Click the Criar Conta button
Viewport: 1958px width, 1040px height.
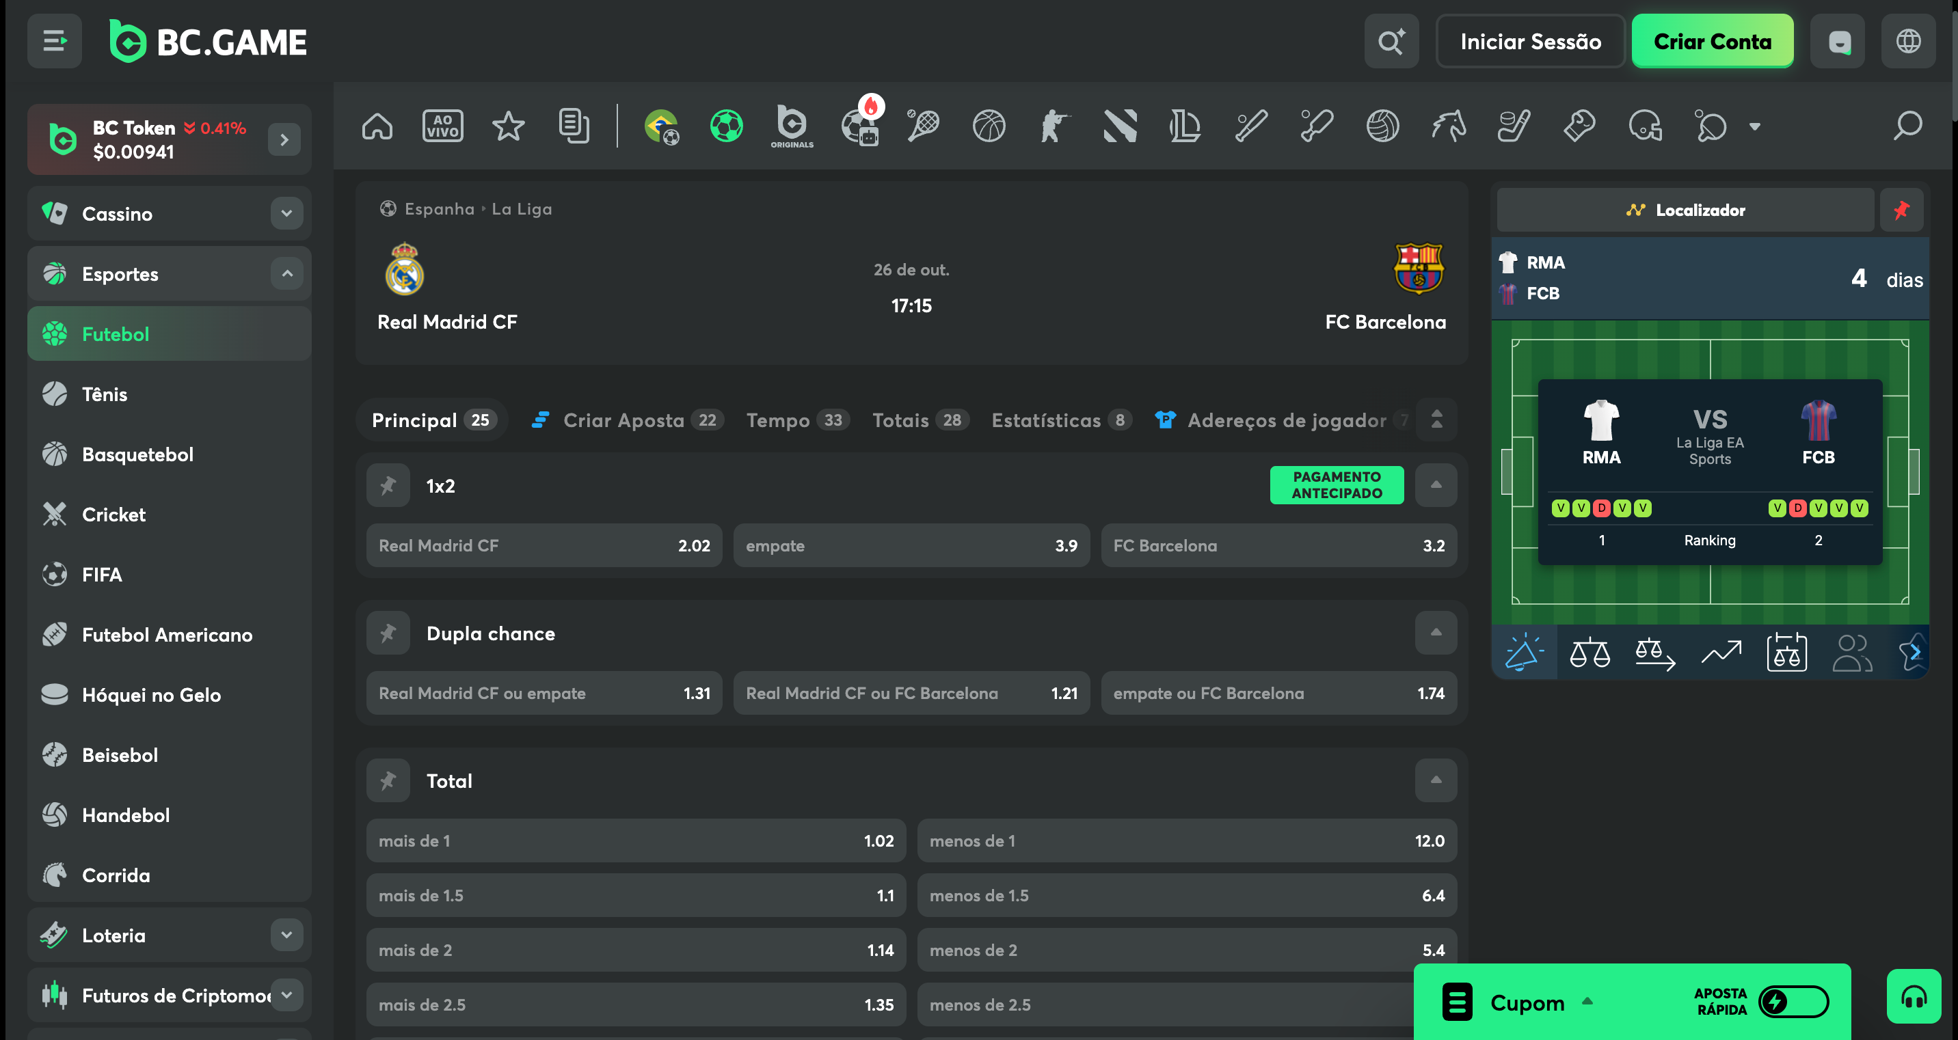click(x=1713, y=41)
